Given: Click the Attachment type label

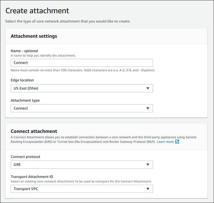Looking at the screenshot, I should pyautogui.click(x=25, y=100).
